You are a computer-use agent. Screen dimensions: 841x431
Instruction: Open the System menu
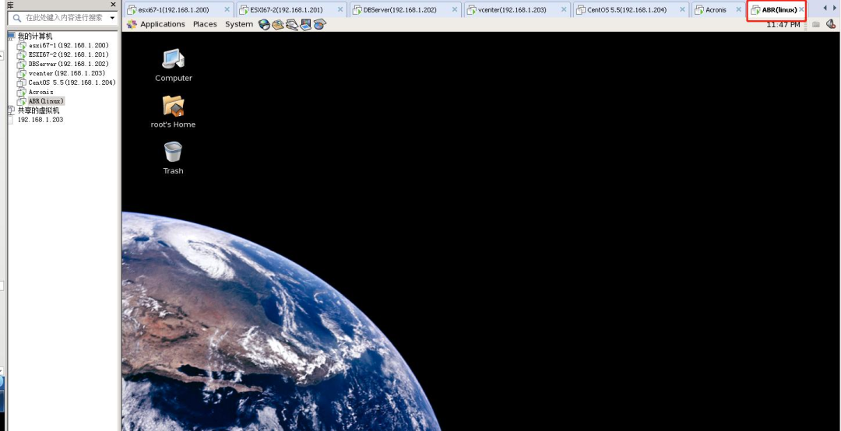pos(239,24)
